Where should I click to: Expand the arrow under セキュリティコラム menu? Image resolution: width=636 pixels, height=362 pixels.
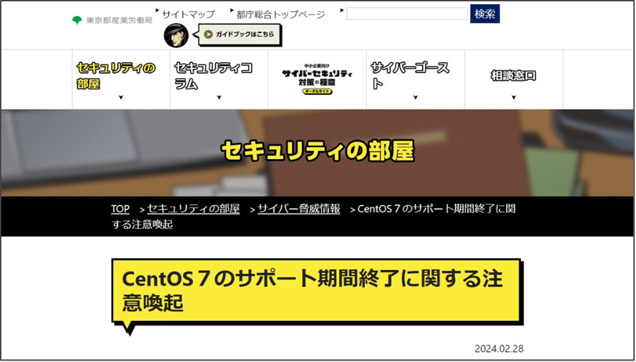(219, 98)
